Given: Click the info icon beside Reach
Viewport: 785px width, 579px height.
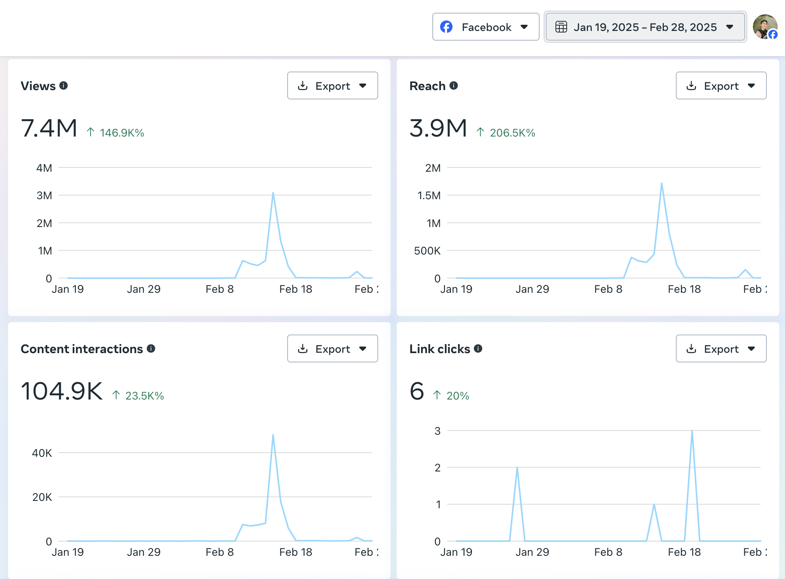Looking at the screenshot, I should (454, 85).
